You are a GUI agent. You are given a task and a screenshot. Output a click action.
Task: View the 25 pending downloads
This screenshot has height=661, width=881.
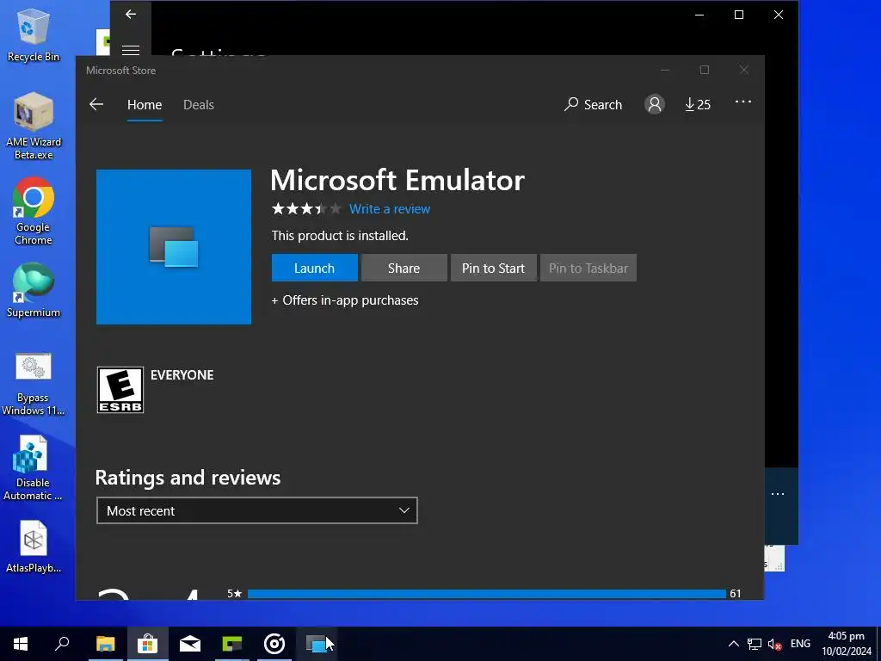click(x=698, y=104)
